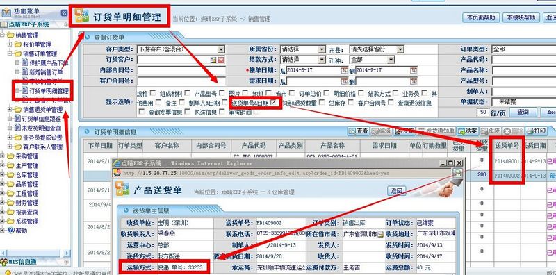
Task: Click the 内部合同号 input field
Action: click(x=181, y=71)
